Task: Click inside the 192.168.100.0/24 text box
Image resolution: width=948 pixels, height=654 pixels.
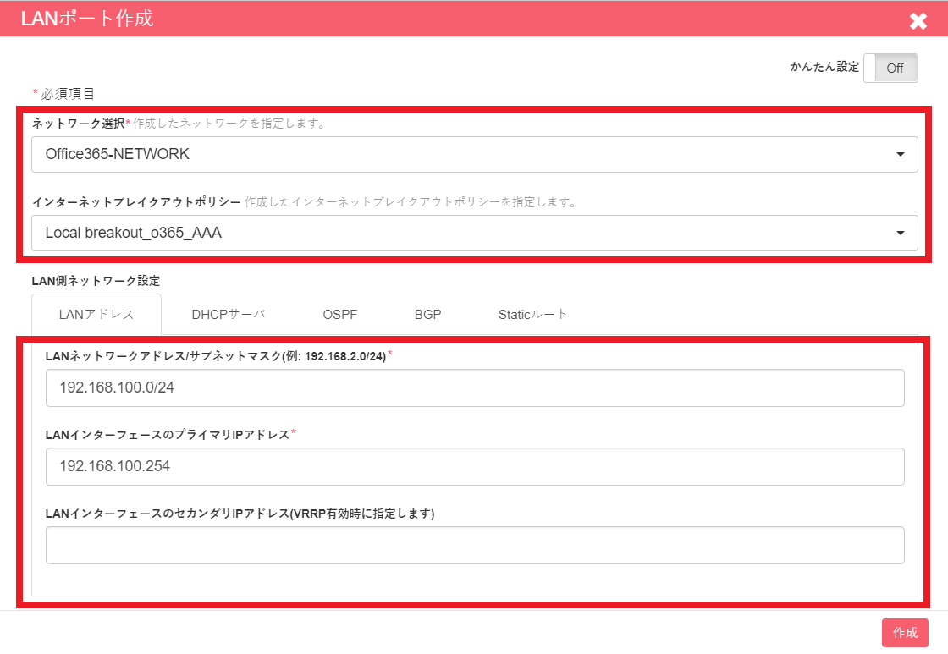Action: tap(474, 387)
